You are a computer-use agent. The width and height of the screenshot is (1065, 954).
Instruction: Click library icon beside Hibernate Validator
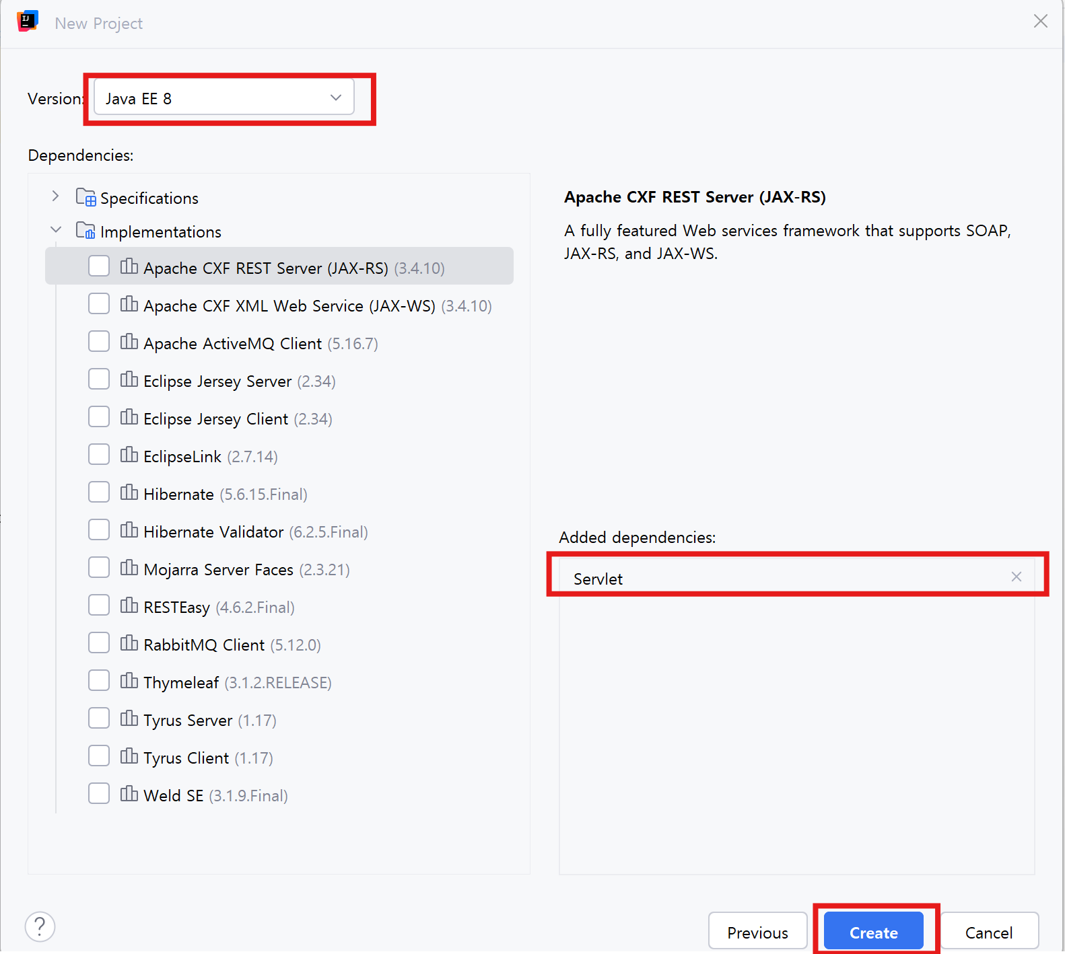(x=129, y=530)
